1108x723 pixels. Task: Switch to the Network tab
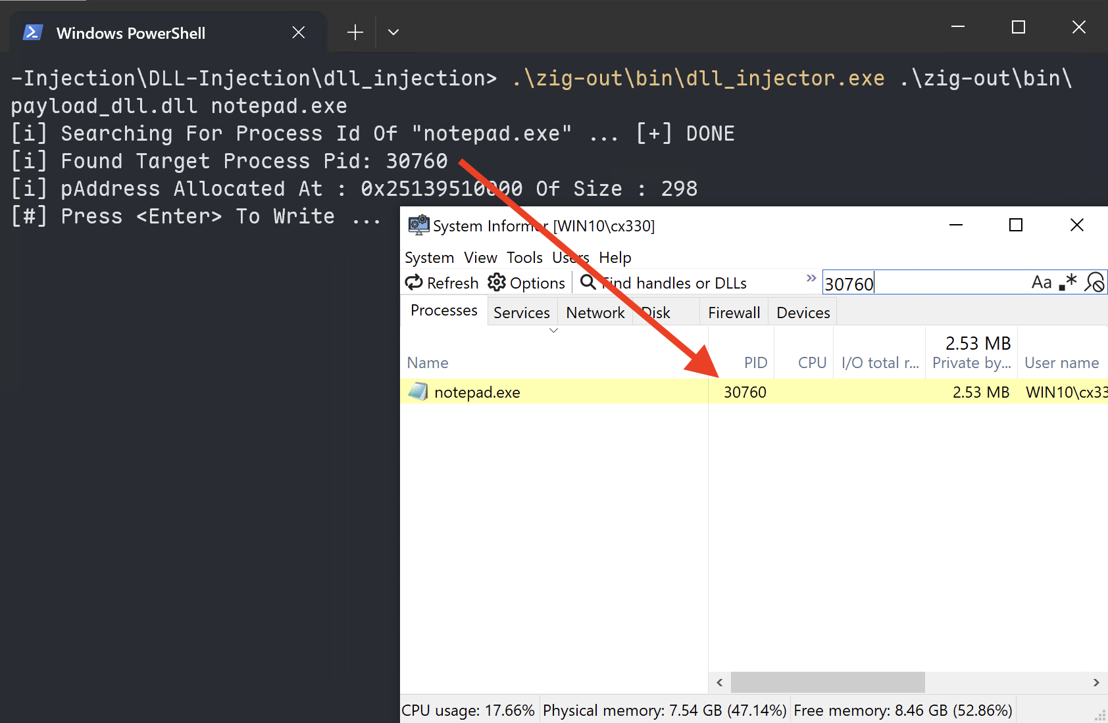pos(595,313)
